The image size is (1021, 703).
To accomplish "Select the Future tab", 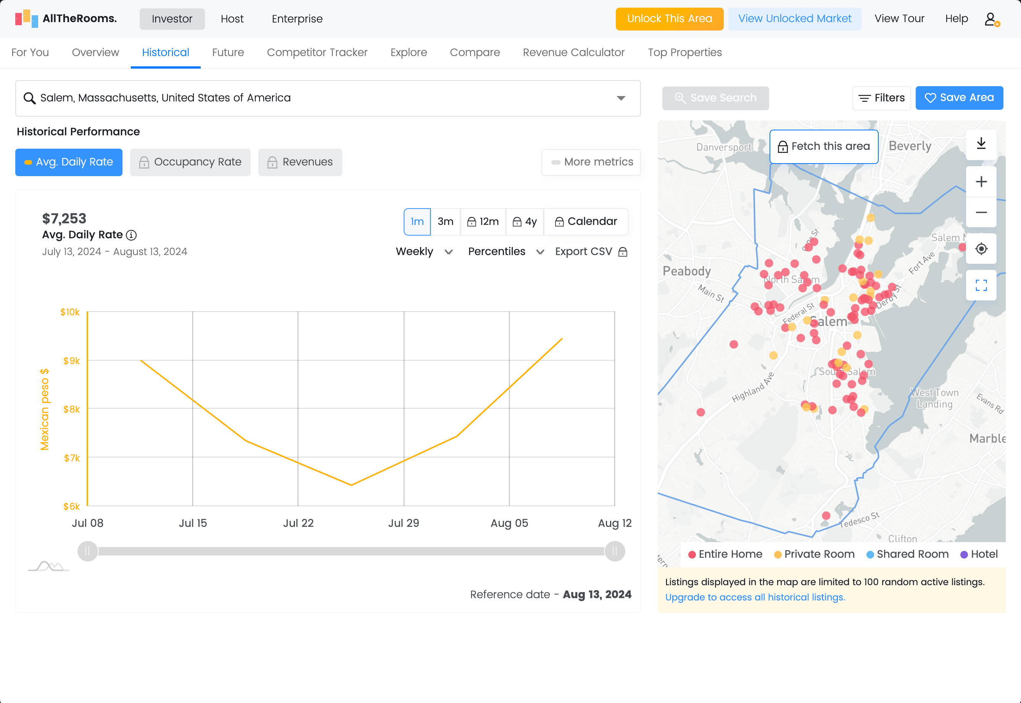I will (227, 53).
